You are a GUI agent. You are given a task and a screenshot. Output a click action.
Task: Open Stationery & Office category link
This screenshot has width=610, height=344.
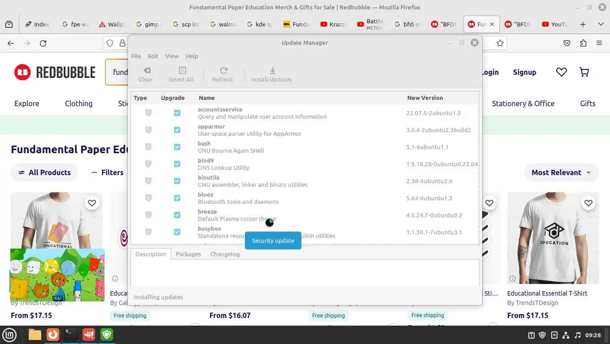523,103
